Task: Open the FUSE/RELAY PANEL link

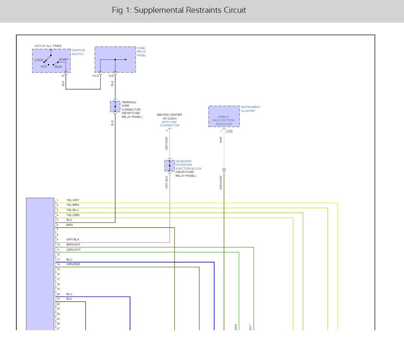Action: (x=141, y=52)
